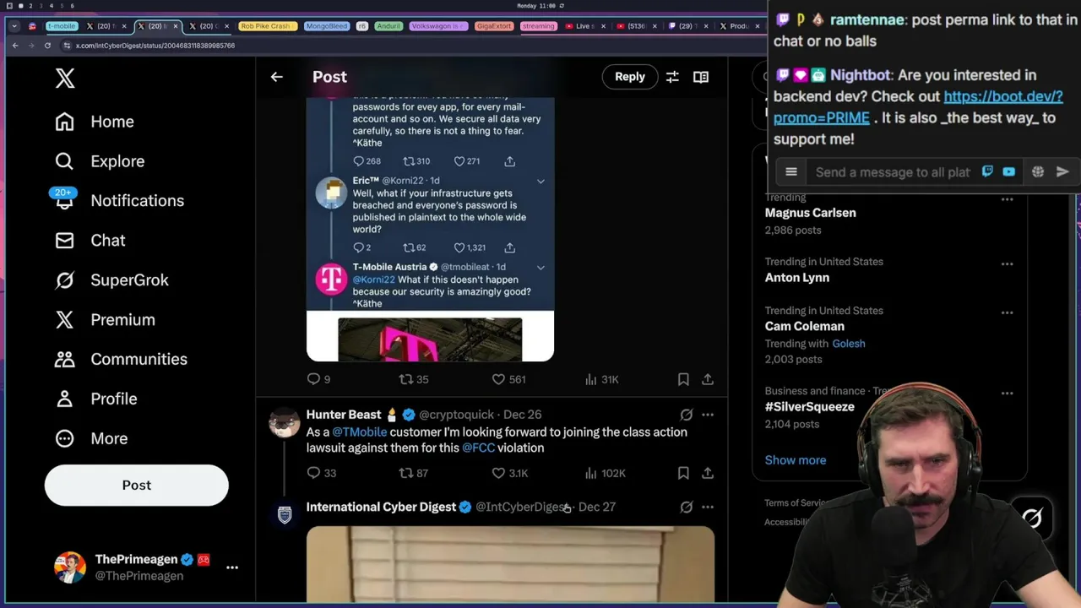Open options for the Cam Coleman trend
The height and width of the screenshot is (608, 1081).
[1007, 313]
